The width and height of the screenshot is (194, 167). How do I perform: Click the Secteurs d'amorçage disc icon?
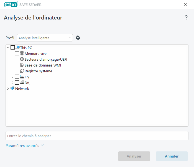tap(22, 59)
